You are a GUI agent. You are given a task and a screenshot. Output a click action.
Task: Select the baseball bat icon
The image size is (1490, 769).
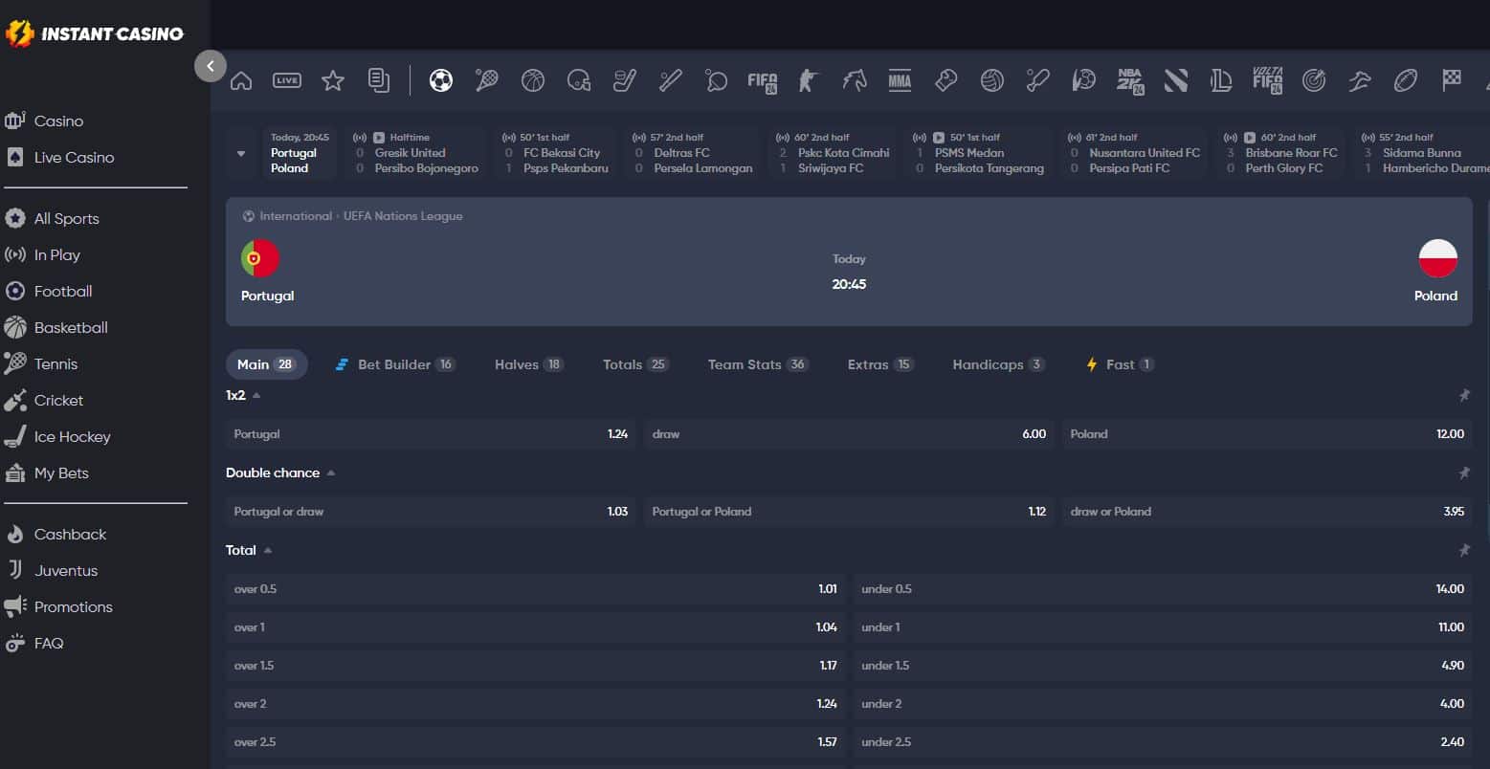671,81
